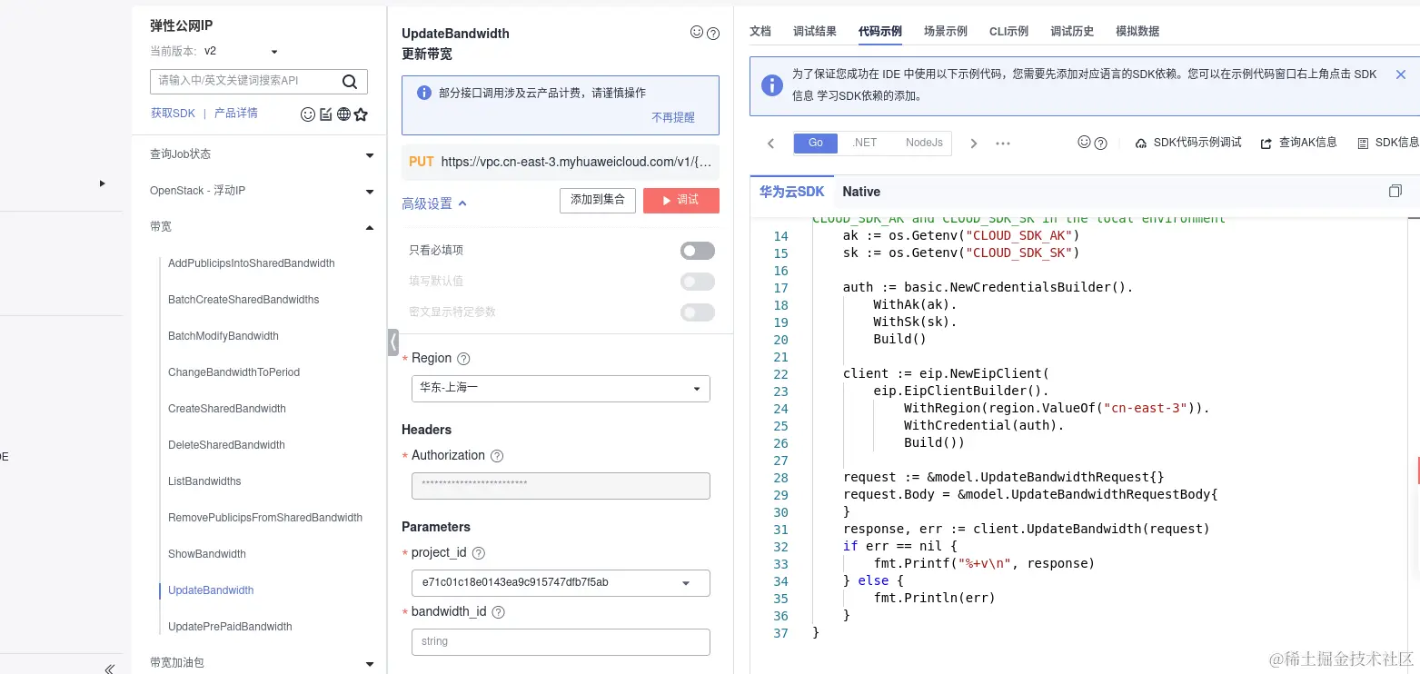
Task: Close the SDK dependency banner
Action: tap(1400, 74)
